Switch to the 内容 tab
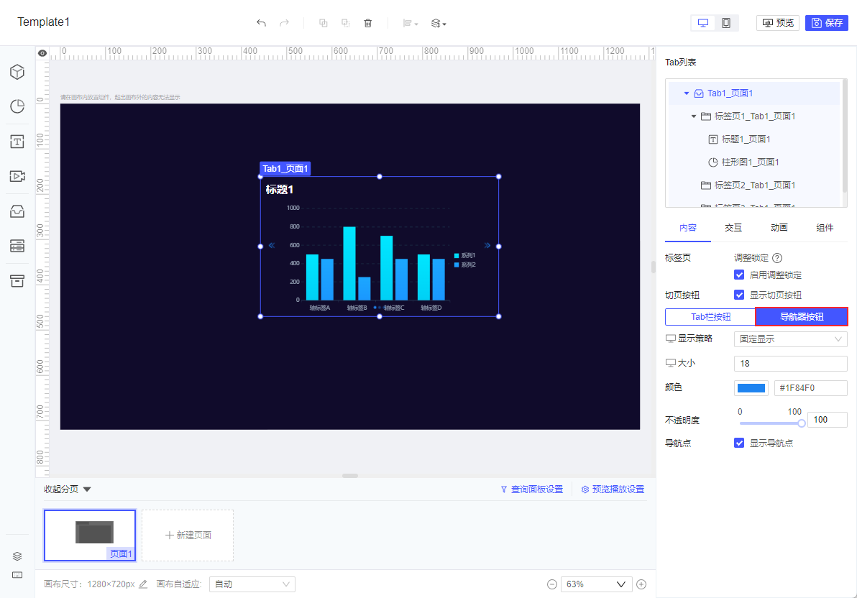 pyautogui.click(x=687, y=228)
